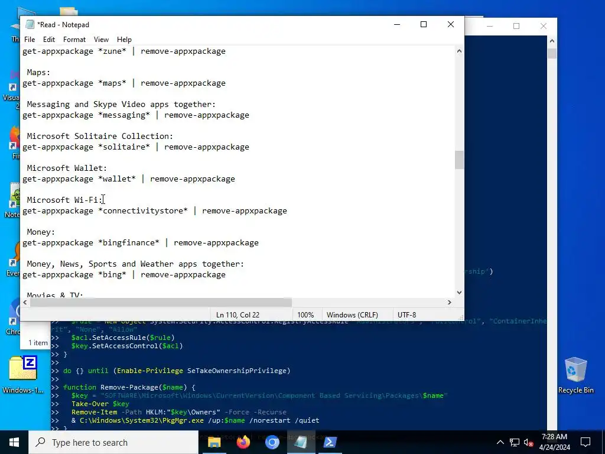Click 'Take-Over $key' line in PowerShell
The height and width of the screenshot is (454, 605).
tap(100, 404)
